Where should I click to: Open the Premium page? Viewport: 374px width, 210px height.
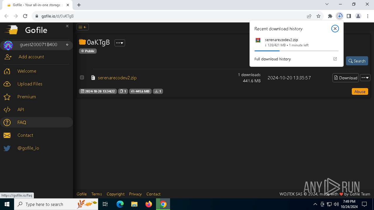click(27, 97)
